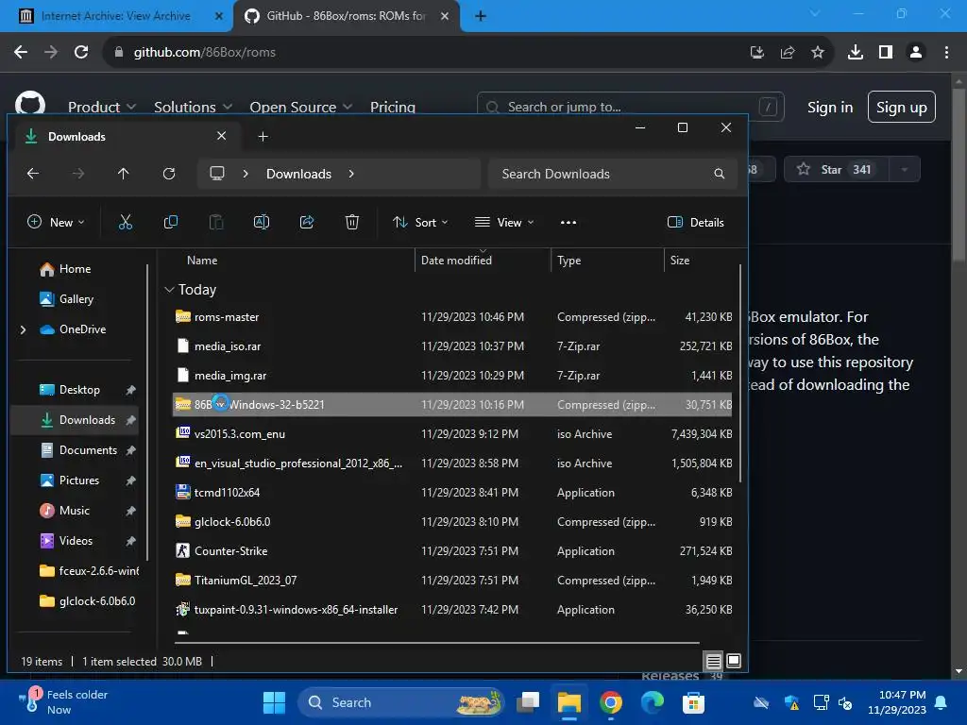
Task: Click Pricing in GitHub navigation
Action: [393, 108]
